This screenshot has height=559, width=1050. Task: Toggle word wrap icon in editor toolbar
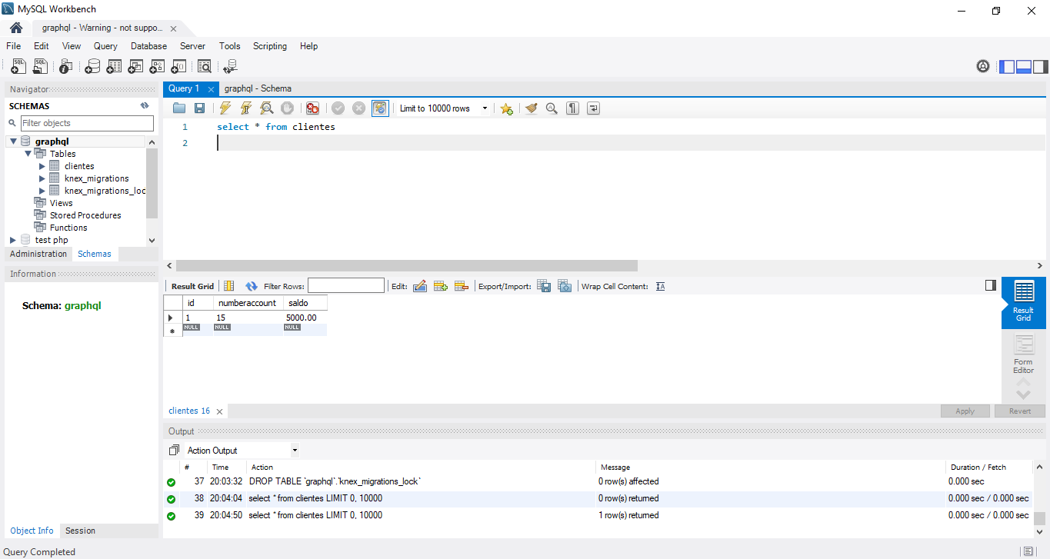pos(593,108)
